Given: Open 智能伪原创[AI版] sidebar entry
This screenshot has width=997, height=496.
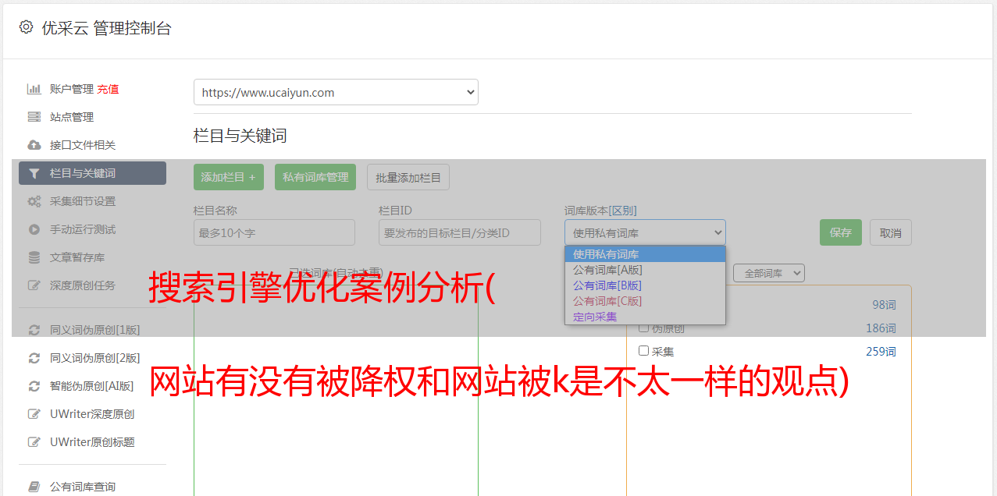Looking at the screenshot, I should (92, 386).
